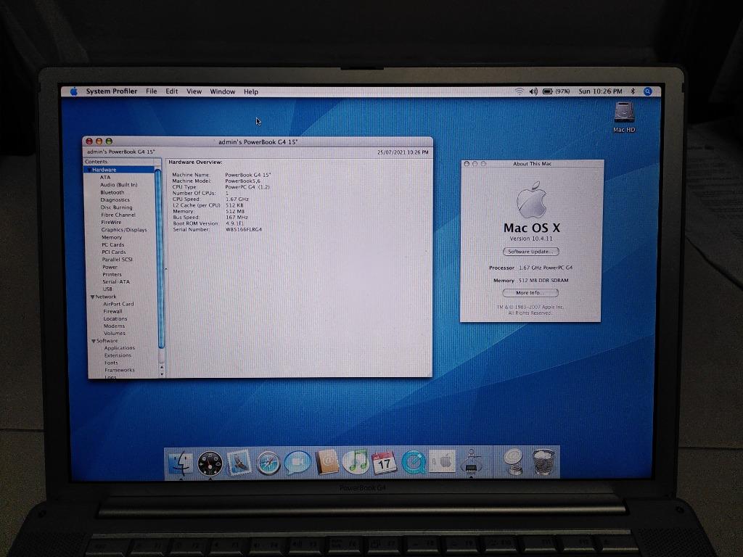Open Spotlight search in the menu bar

click(x=647, y=91)
